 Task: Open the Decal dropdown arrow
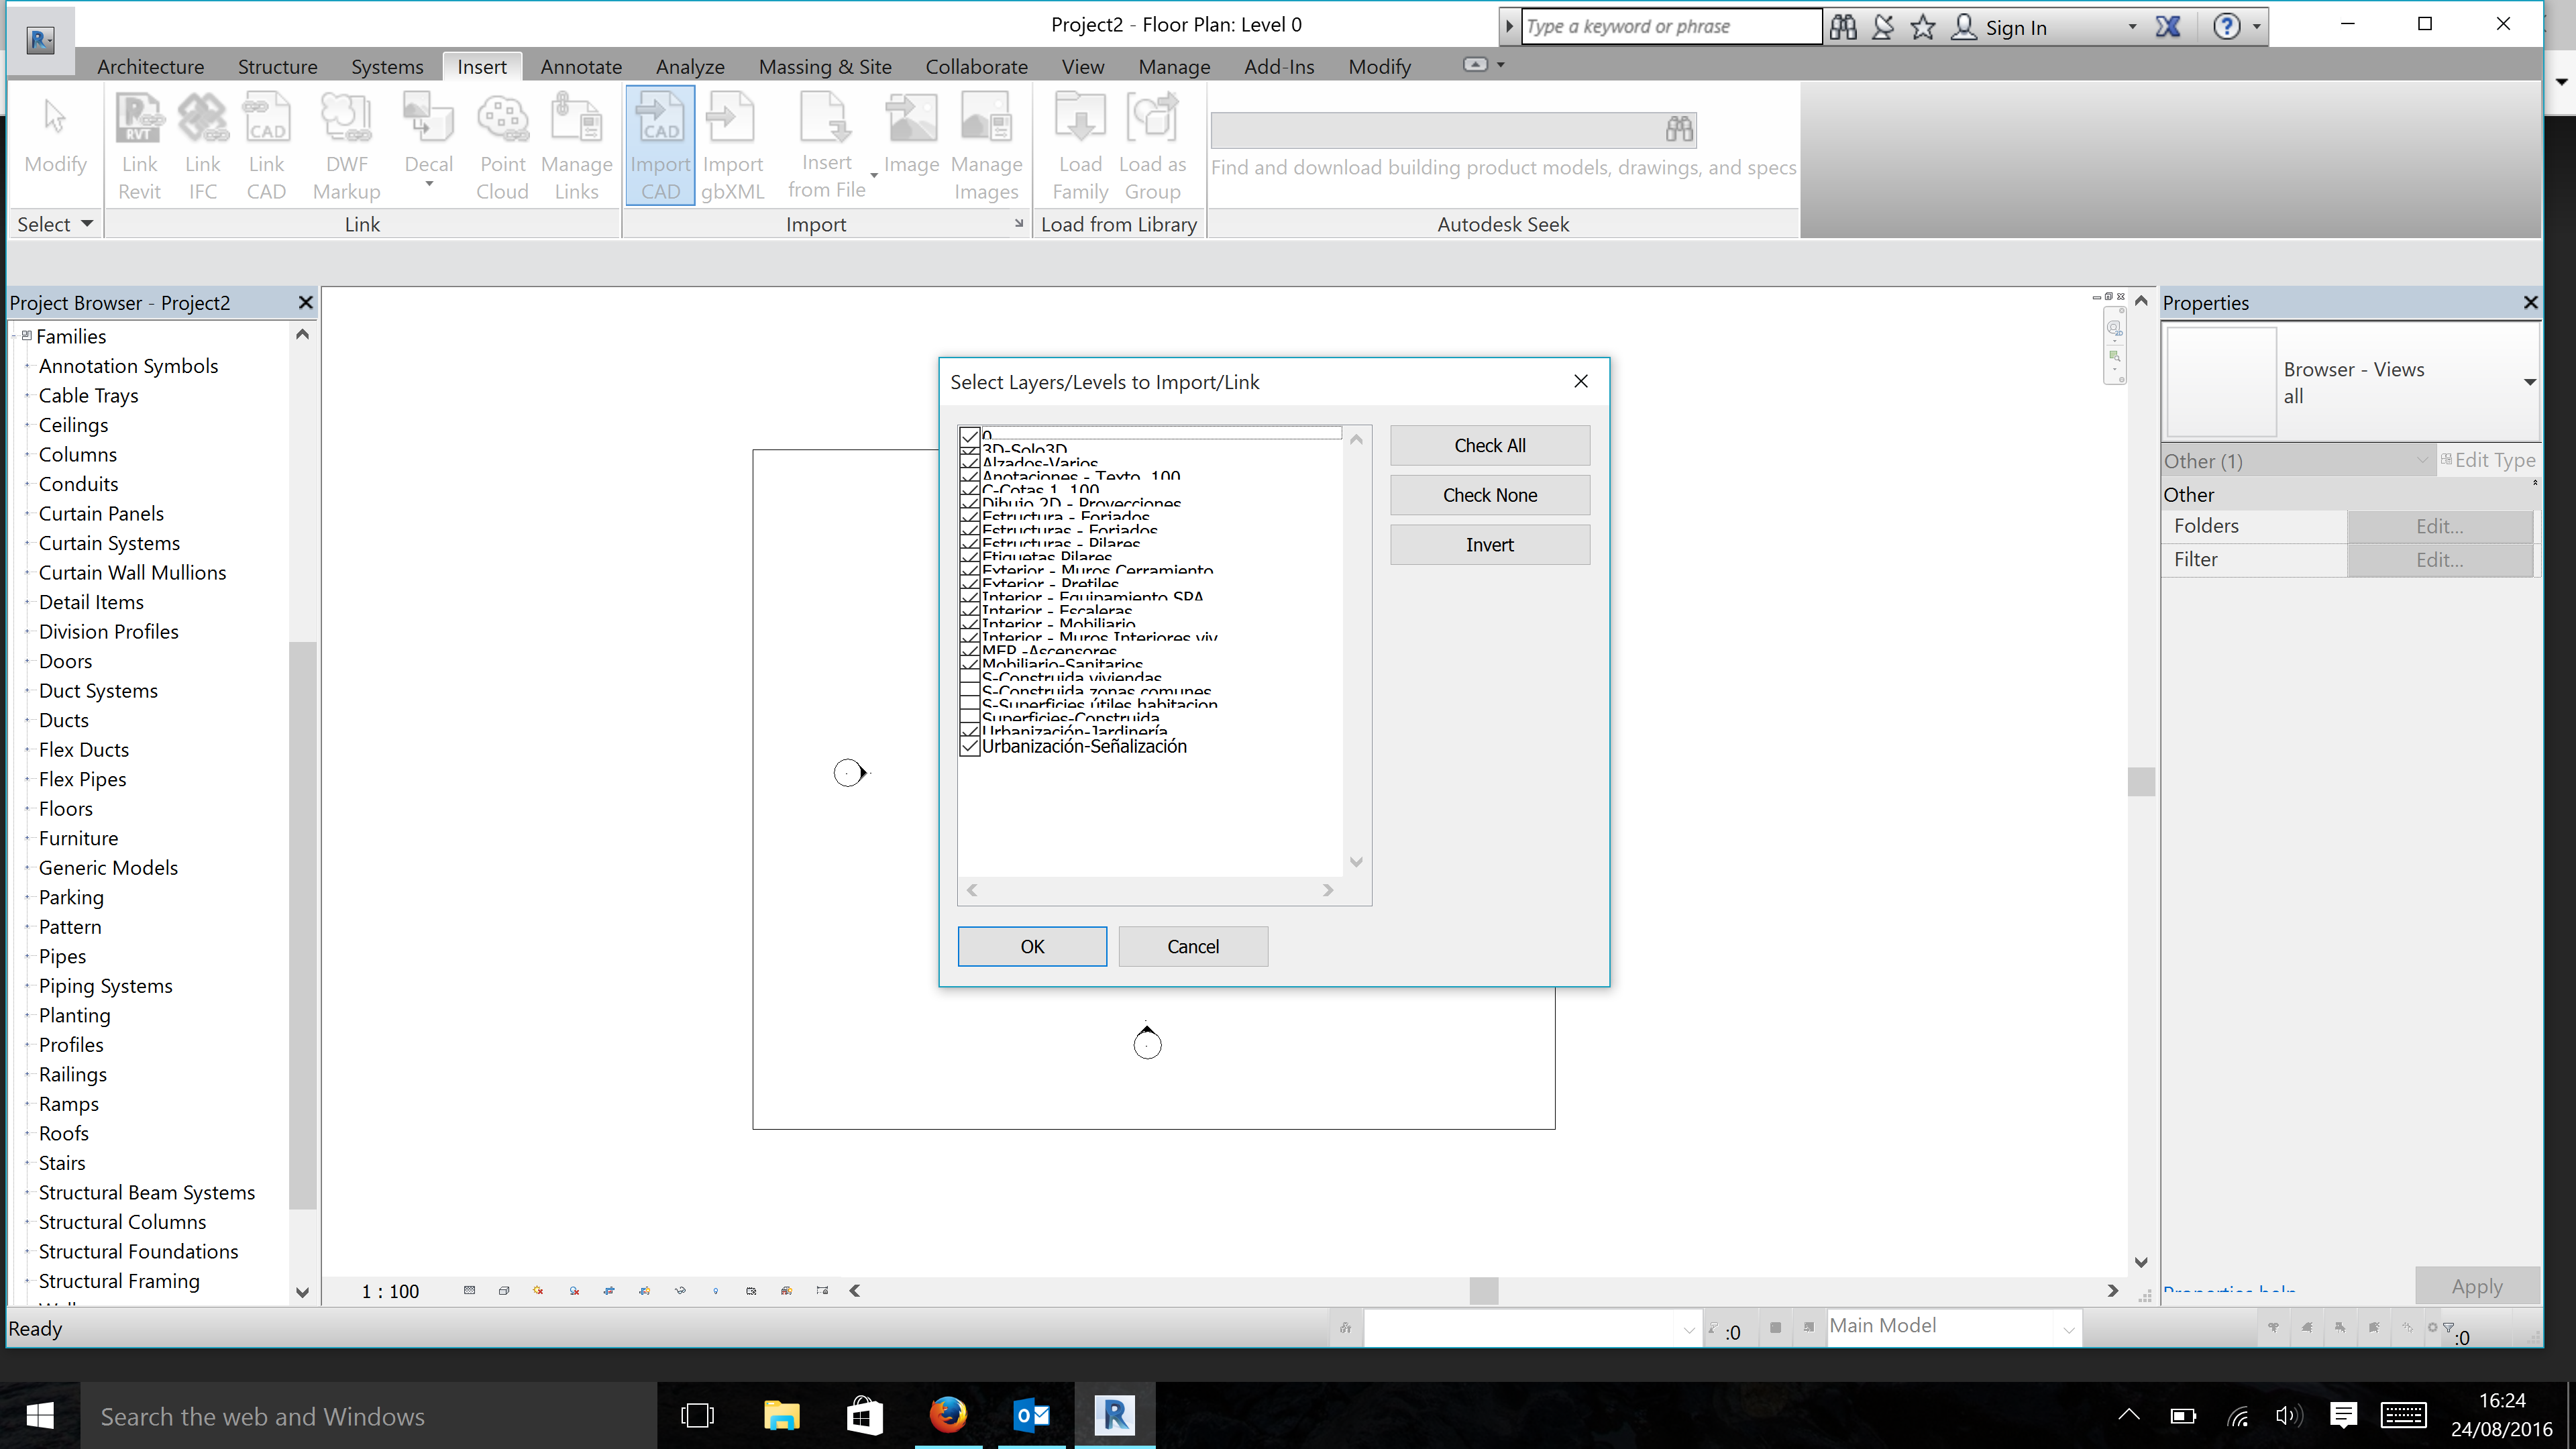(429, 184)
